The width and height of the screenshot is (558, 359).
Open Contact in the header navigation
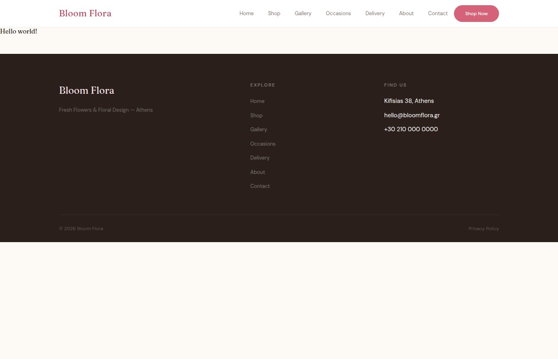tap(438, 13)
